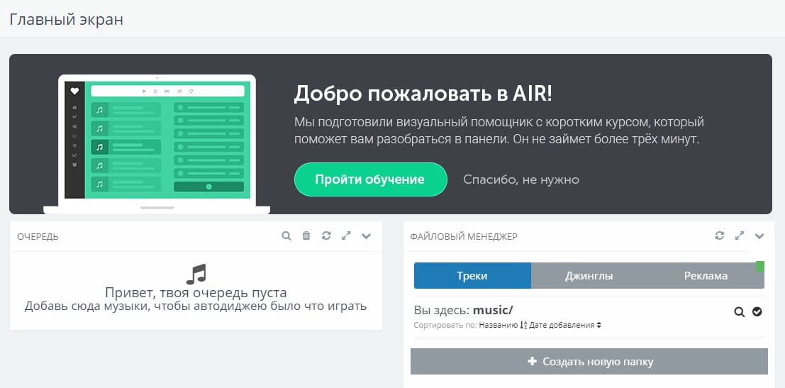Clear the queue with the trash icon
The image size is (785, 388).
coord(306,235)
